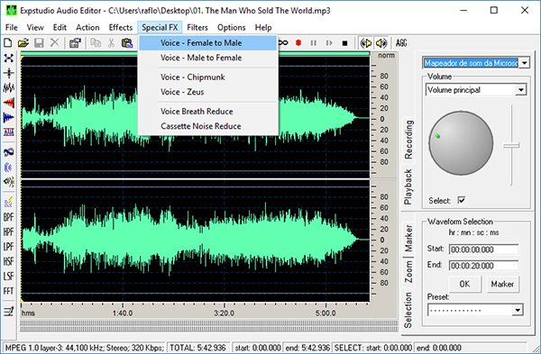Open a file using the folder icon

(x=23, y=43)
